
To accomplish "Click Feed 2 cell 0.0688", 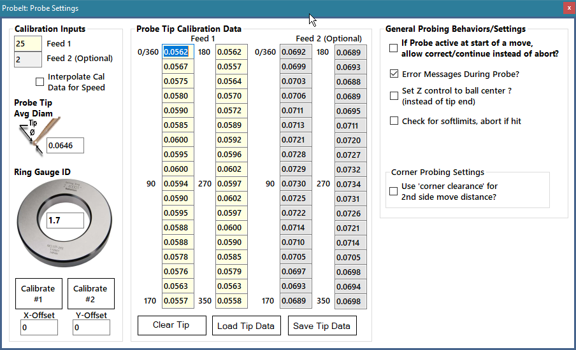I will [x=351, y=82].
